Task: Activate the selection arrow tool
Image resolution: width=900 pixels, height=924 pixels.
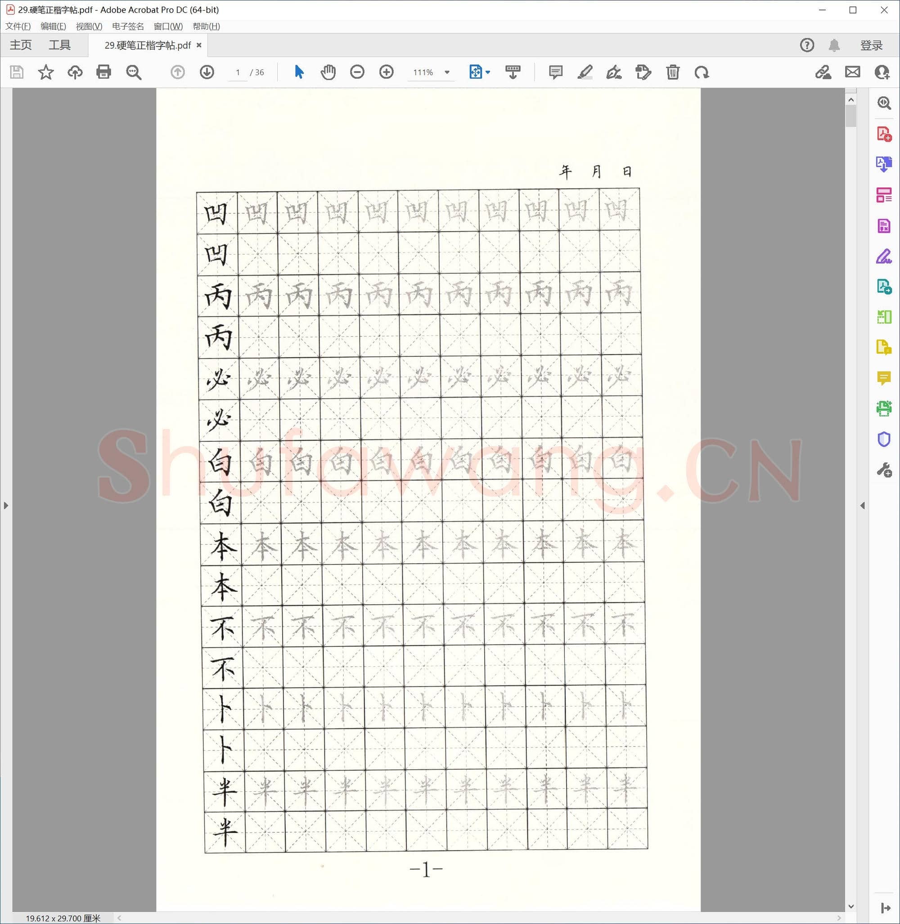Action: point(299,72)
